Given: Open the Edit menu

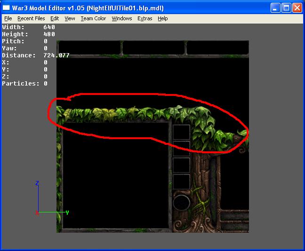Looking at the screenshot, I should (55, 18).
